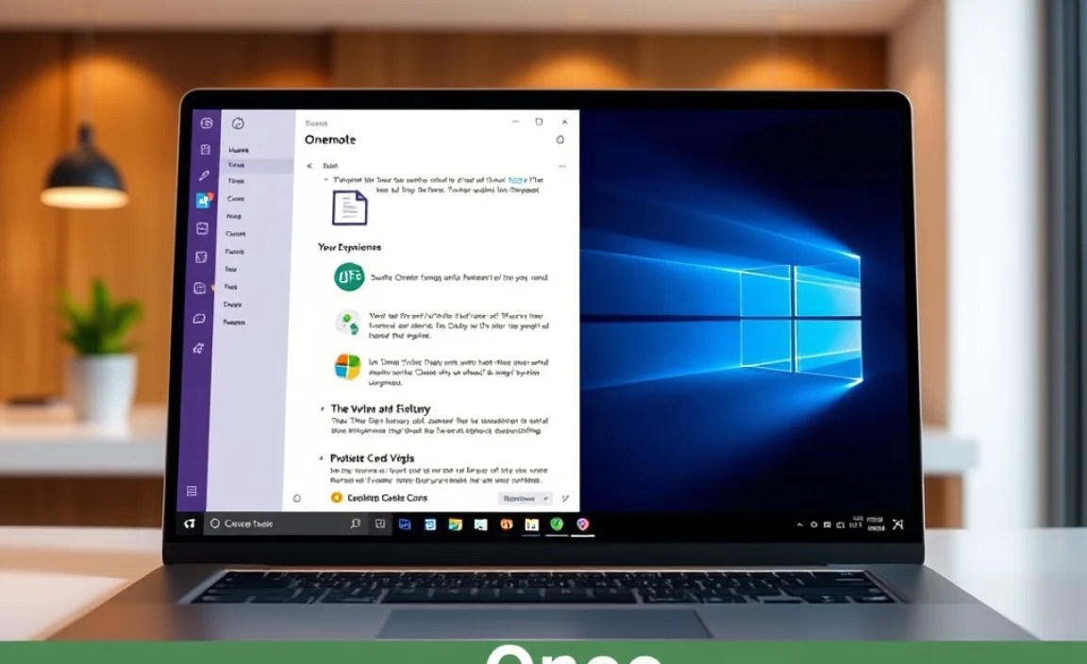
Task: Open the chat bubble icon in the purple sidebar
Action: click(199, 319)
